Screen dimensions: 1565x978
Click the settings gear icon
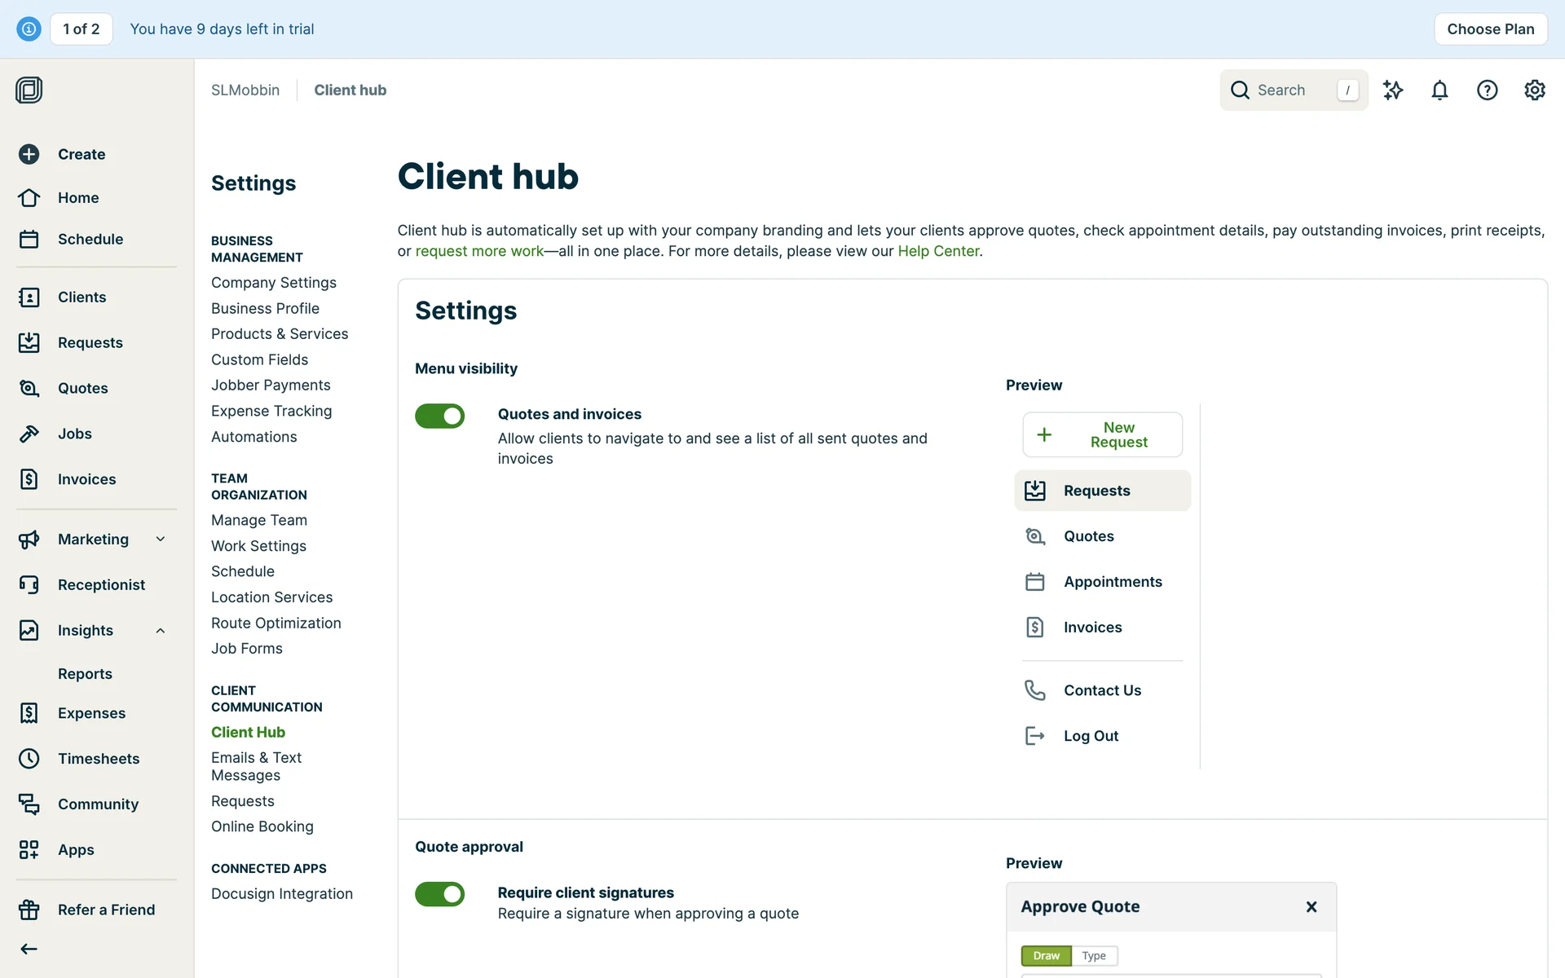1534,90
